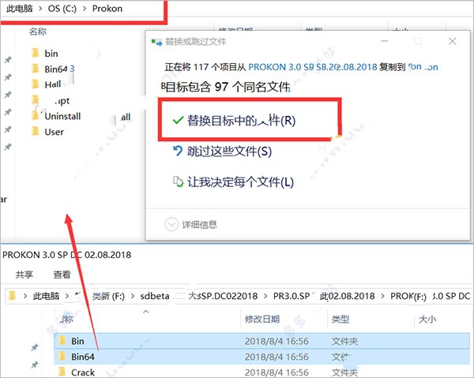Click first pin icon in upper sidebar
Image resolution: width=474 pixels, height=378 pixels.
tap(8, 60)
